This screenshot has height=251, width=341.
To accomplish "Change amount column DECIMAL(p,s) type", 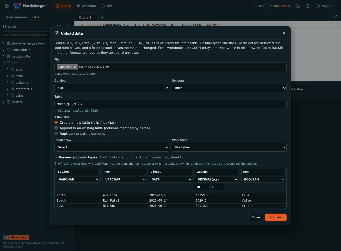I will (217, 179).
